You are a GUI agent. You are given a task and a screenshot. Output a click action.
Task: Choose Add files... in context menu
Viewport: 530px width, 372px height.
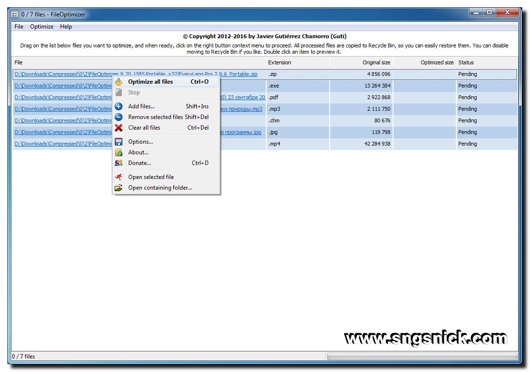click(166, 106)
